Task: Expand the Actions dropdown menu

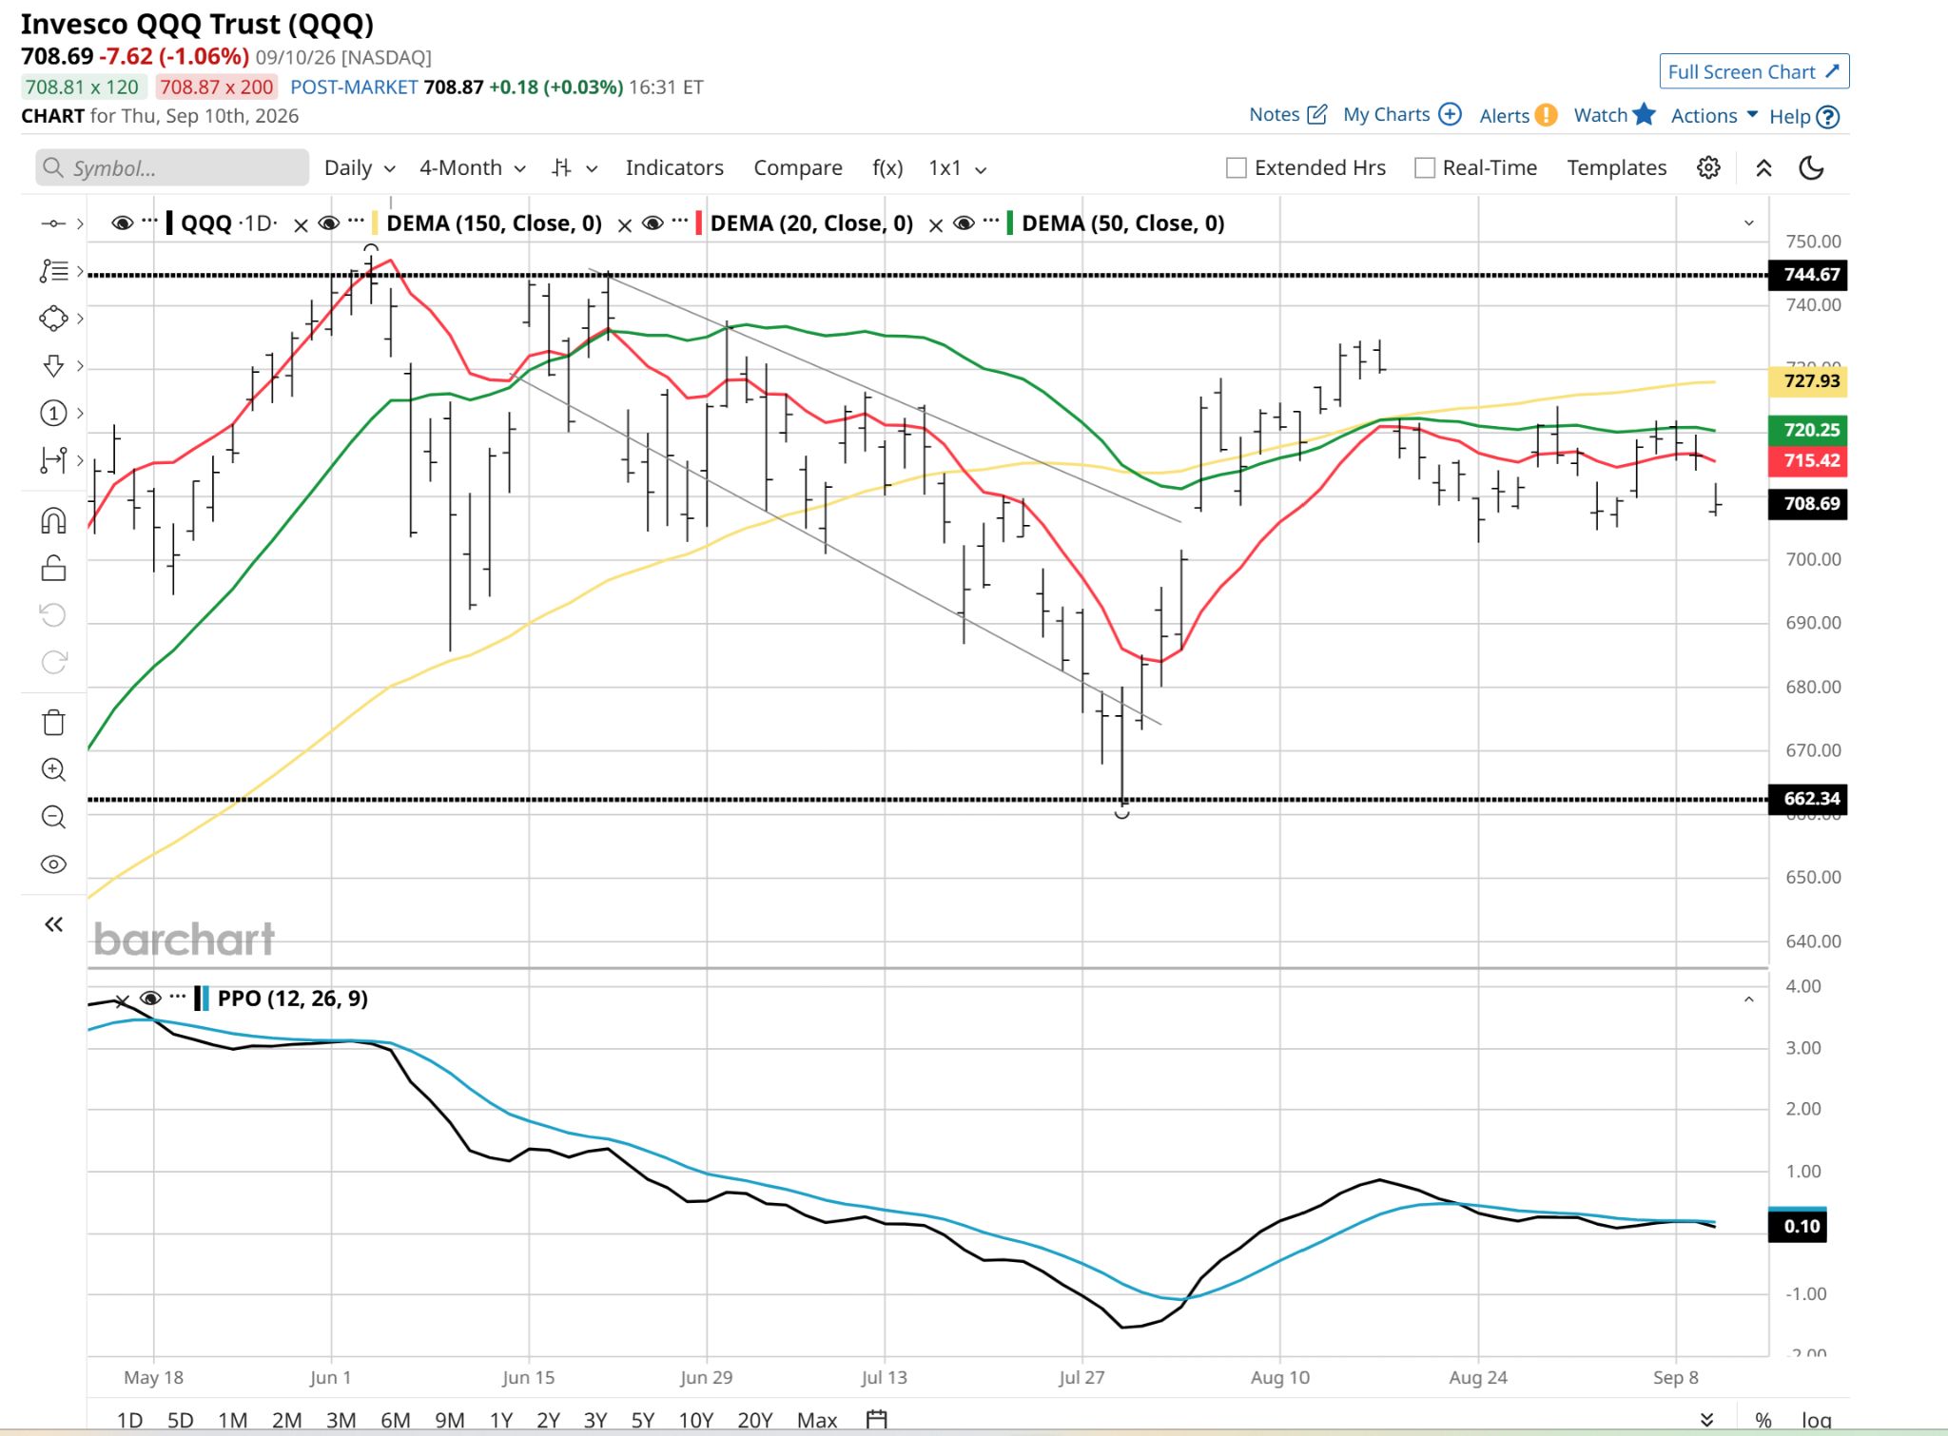Action: tap(1714, 116)
